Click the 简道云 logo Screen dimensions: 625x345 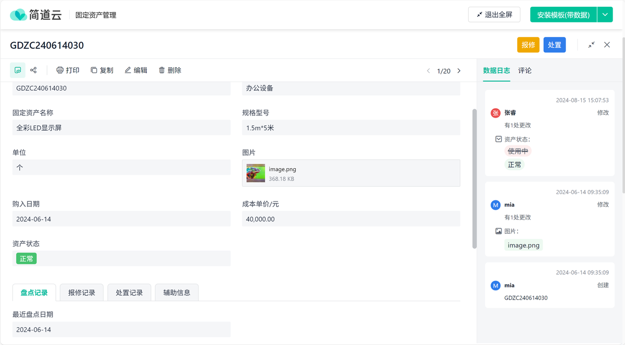(x=35, y=14)
